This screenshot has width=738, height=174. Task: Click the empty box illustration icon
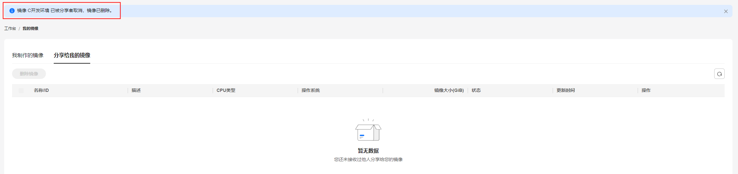368,130
